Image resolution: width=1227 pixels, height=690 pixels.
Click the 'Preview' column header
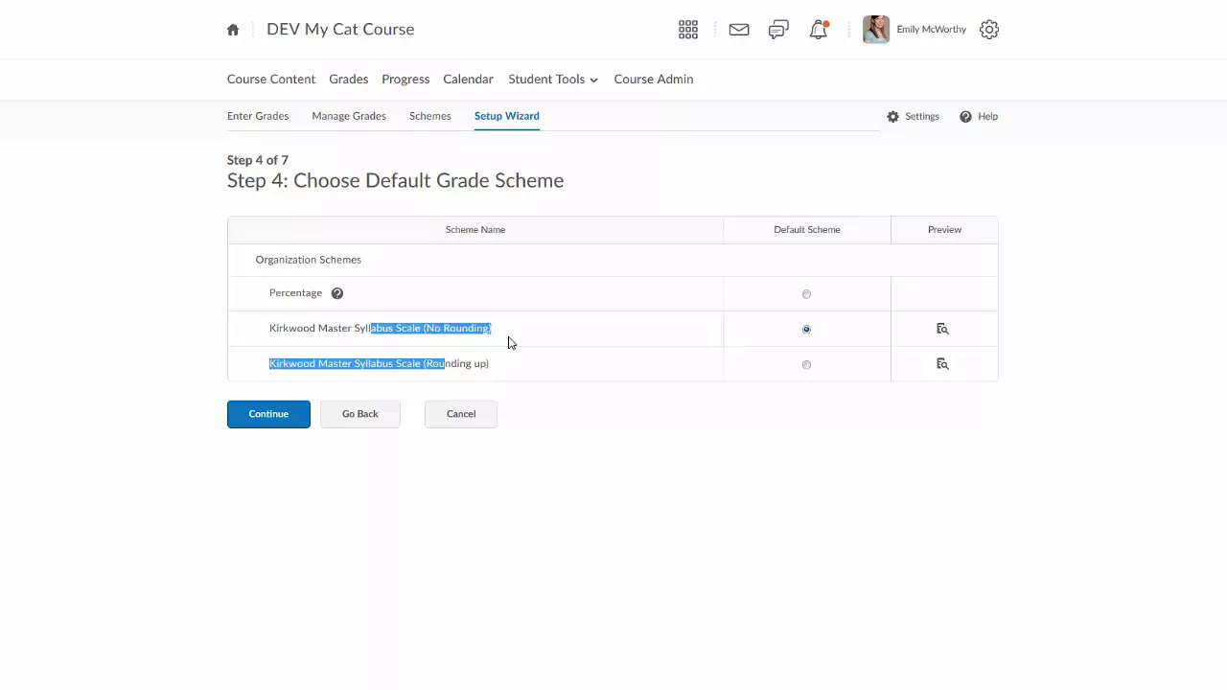944,230
